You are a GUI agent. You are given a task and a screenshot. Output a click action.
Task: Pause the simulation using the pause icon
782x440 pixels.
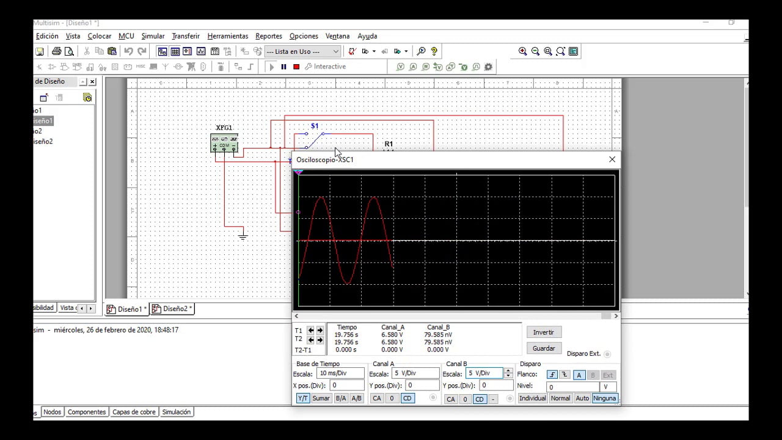[284, 67]
